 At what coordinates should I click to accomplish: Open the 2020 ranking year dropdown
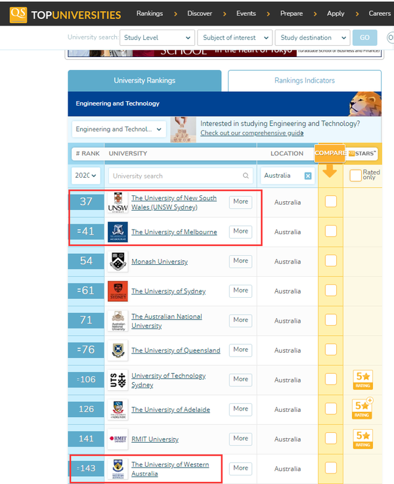coord(85,176)
